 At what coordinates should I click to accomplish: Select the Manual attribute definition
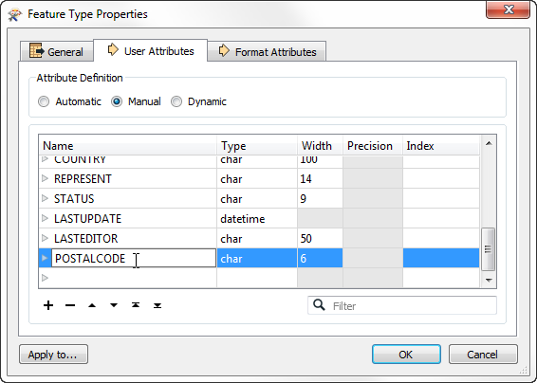coord(117,101)
